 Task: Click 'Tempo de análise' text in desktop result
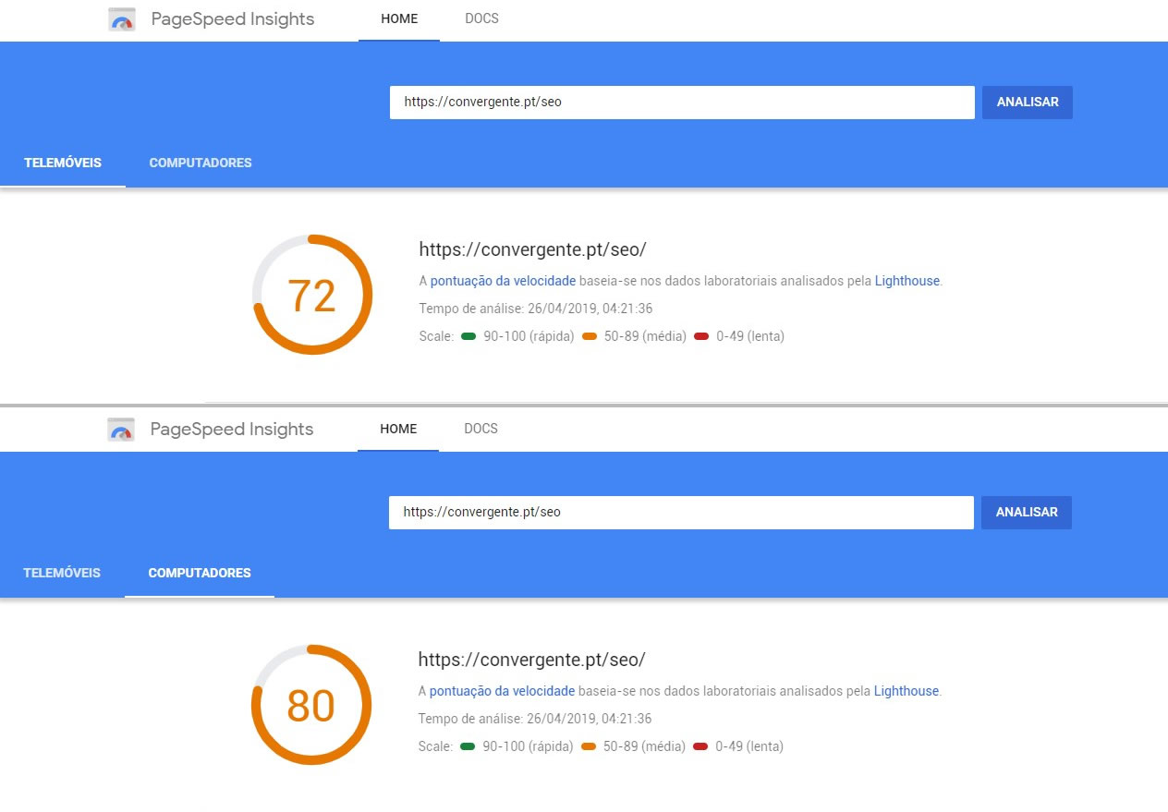pos(535,719)
